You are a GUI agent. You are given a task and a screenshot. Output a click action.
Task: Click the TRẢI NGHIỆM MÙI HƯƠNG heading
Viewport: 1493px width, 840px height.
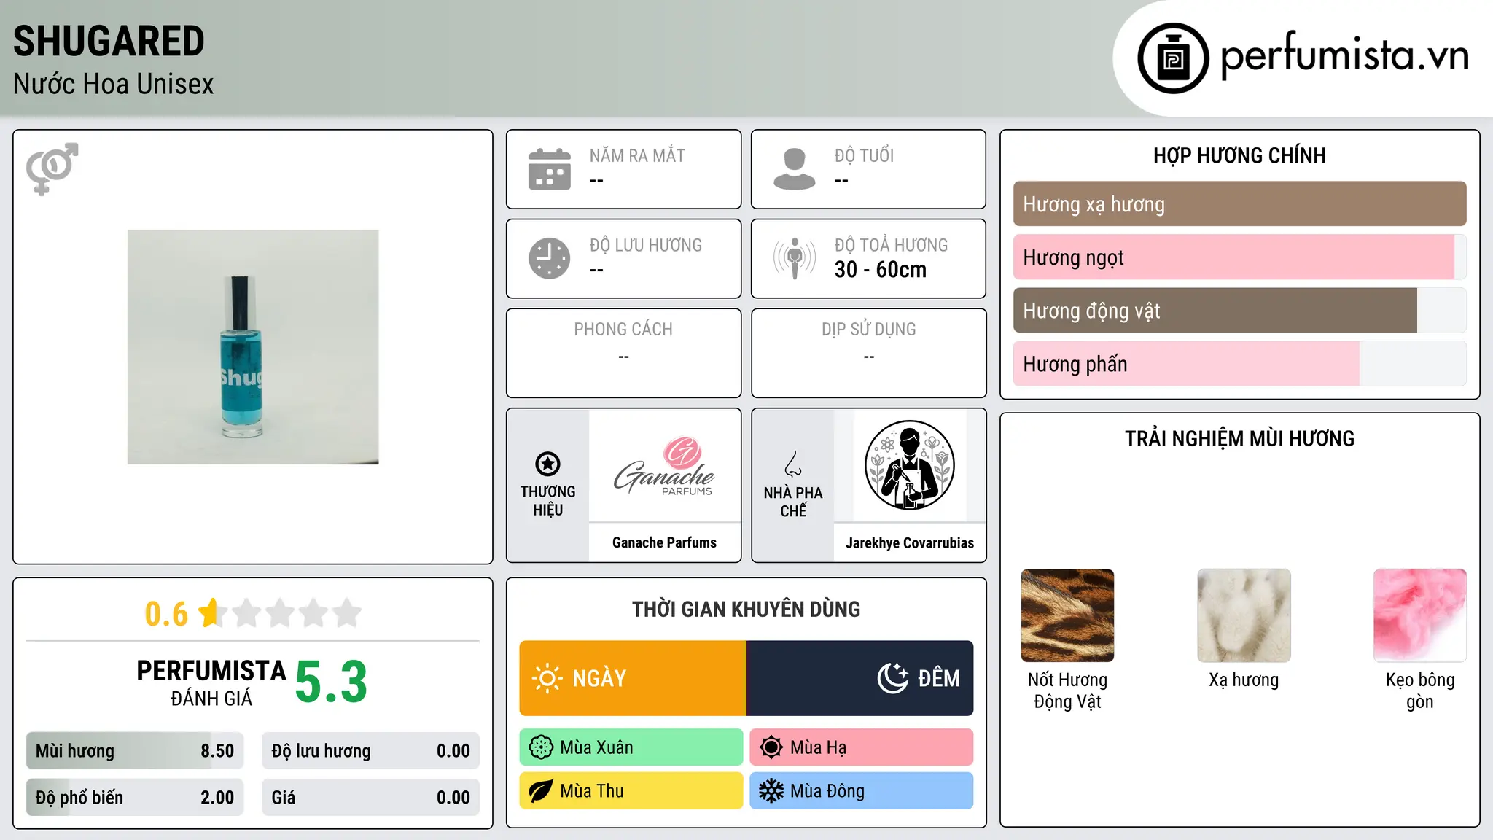(1240, 439)
